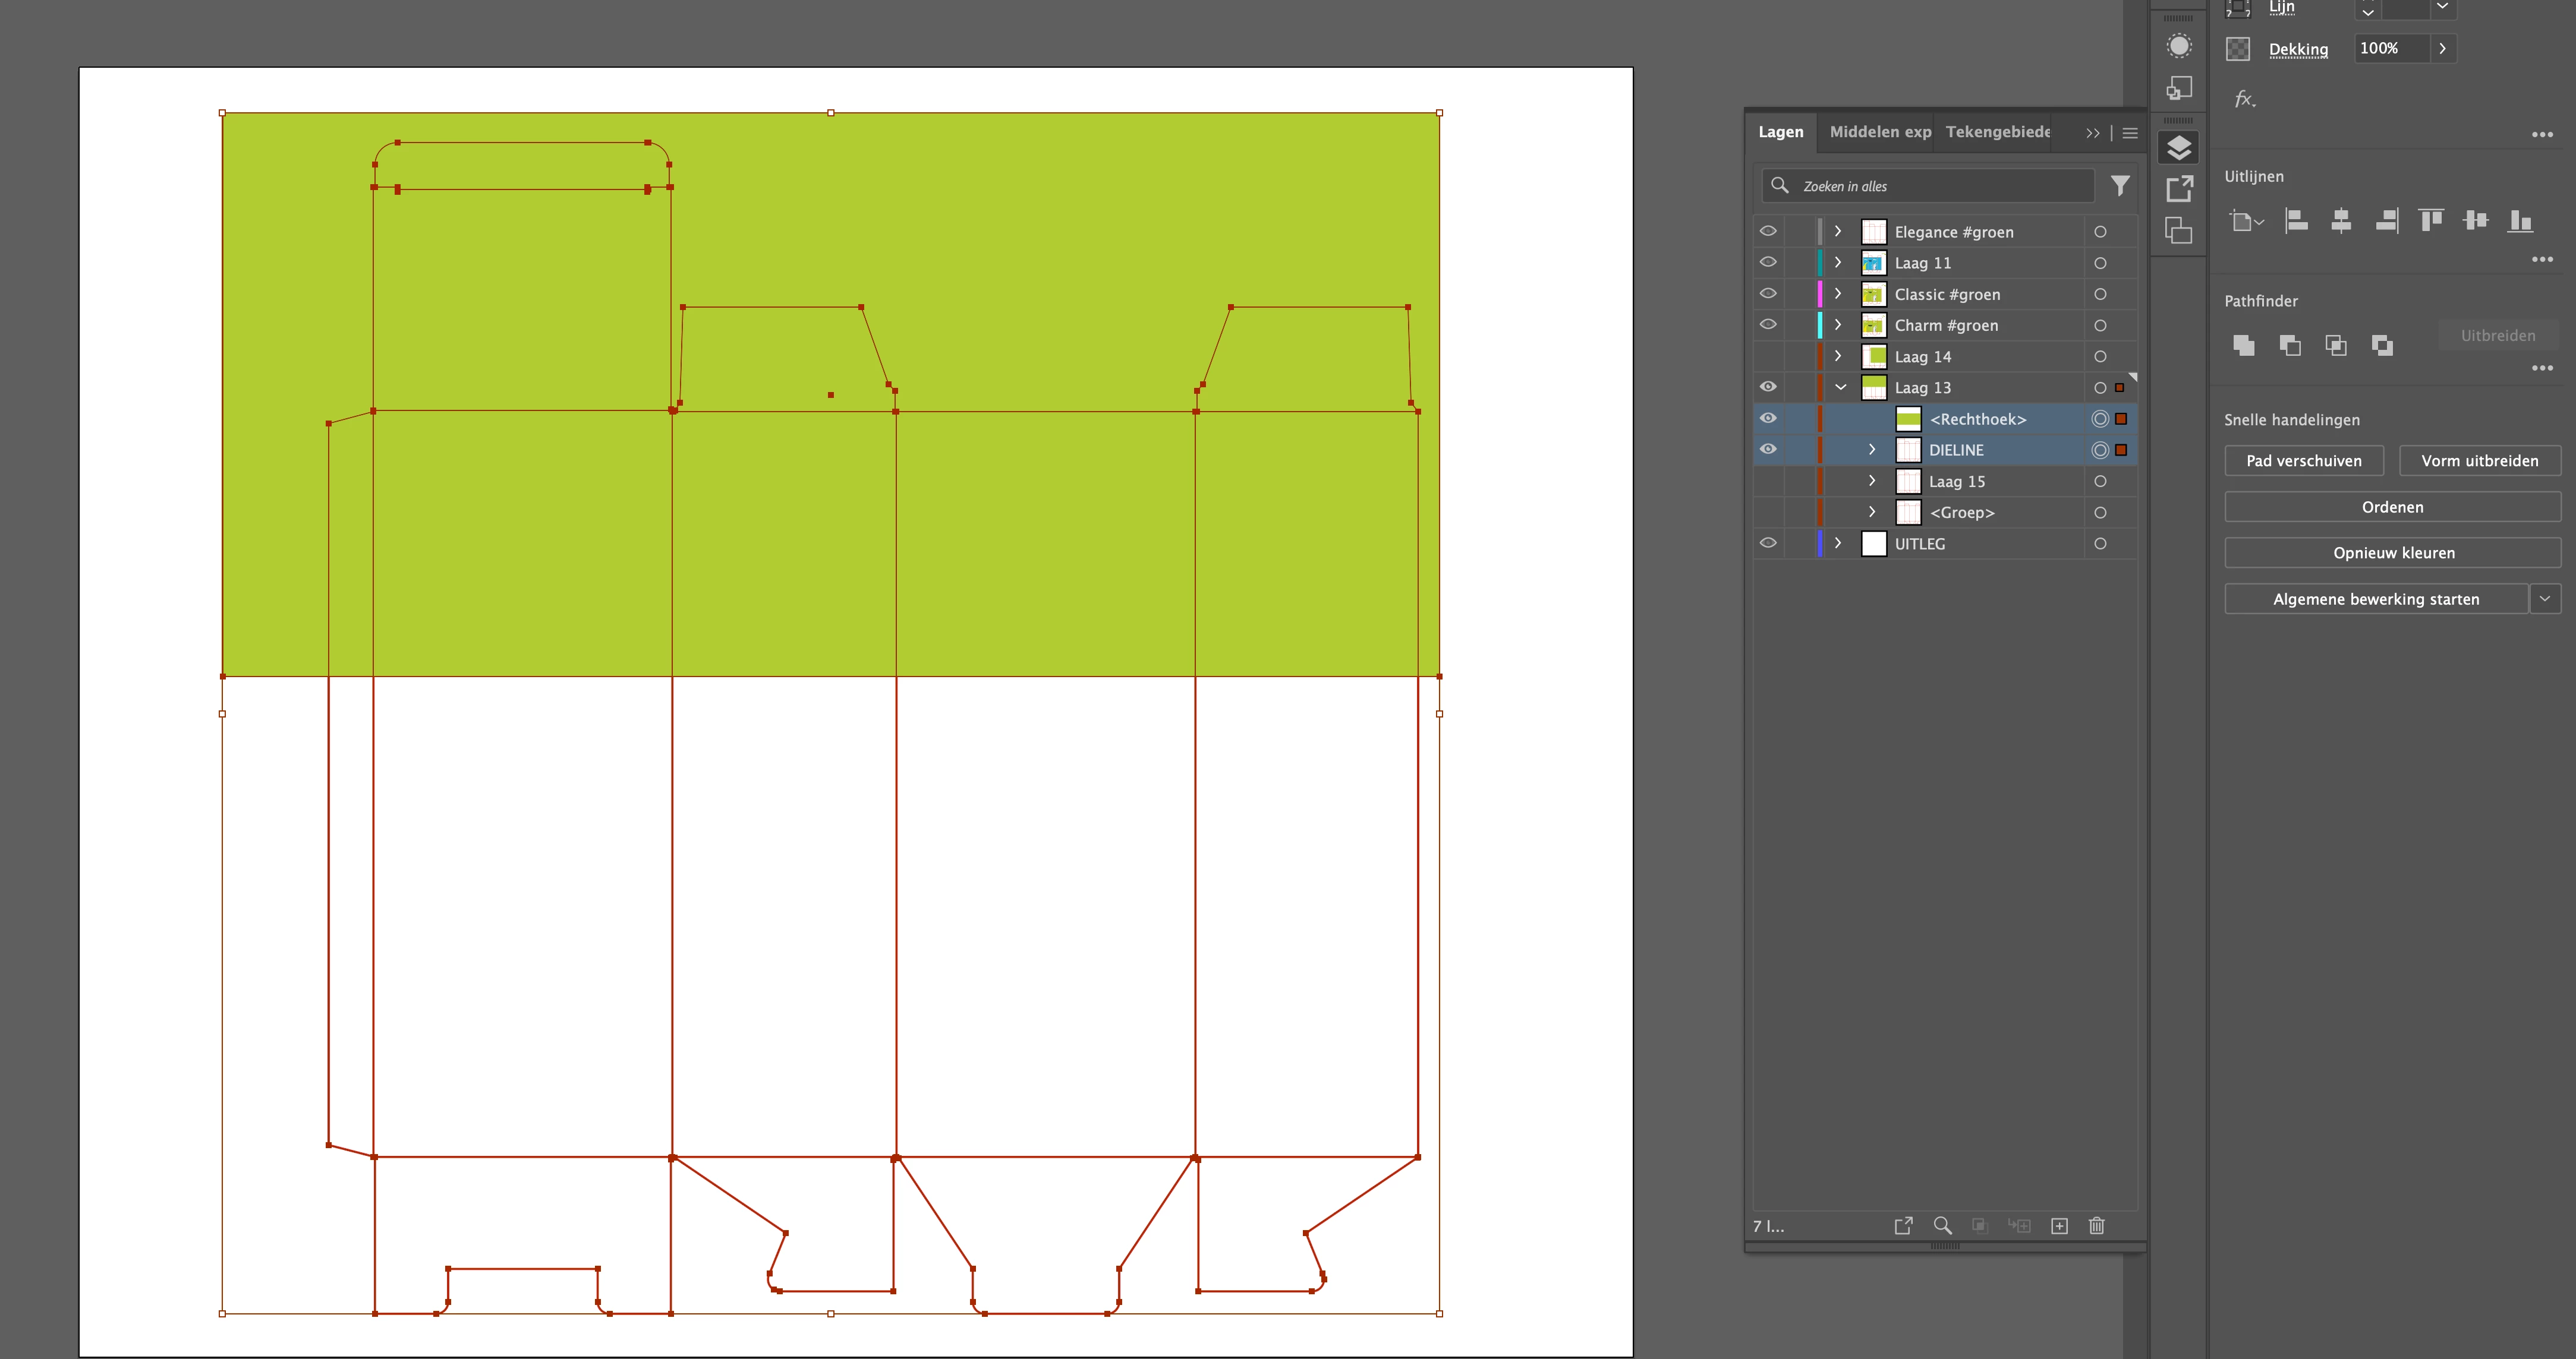Collapse the Laag 13 layer
Image resolution: width=2576 pixels, height=1359 pixels.
click(1840, 388)
